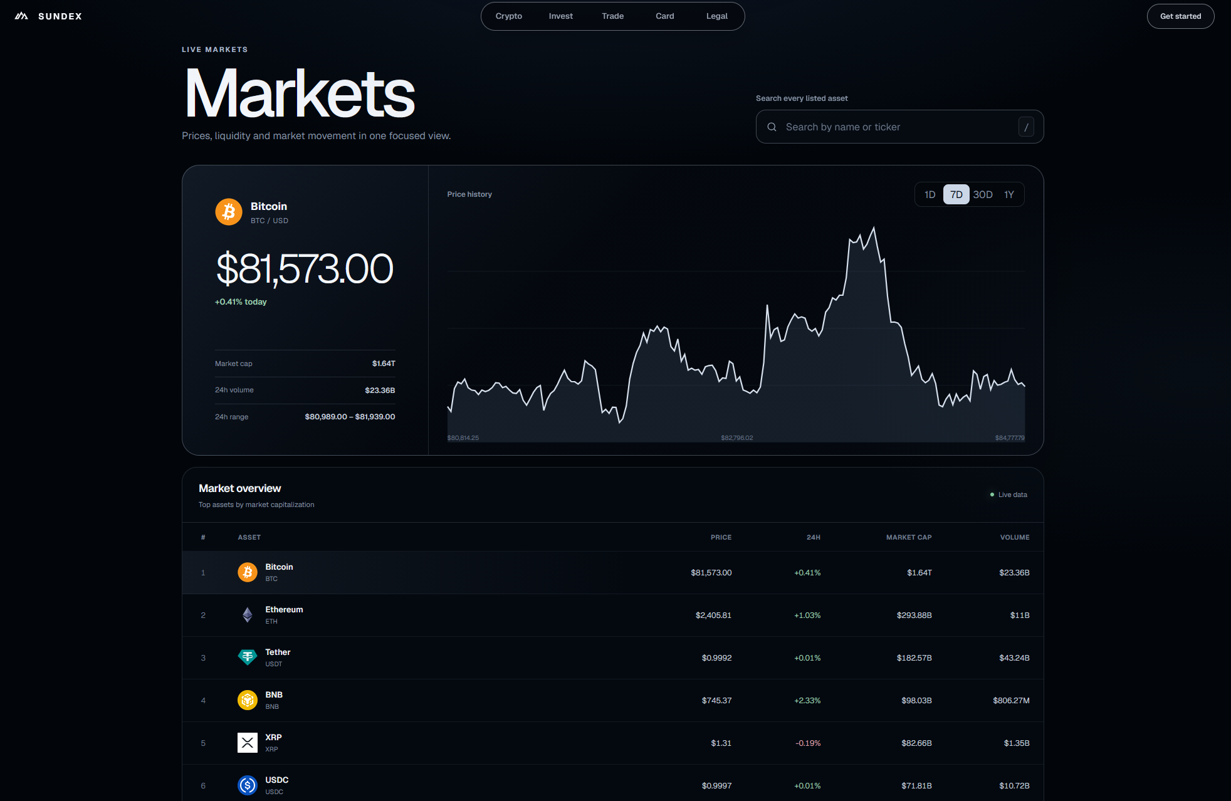Click the Ethereum asset name
The image size is (1231, 801).
(x=284, y=609)
